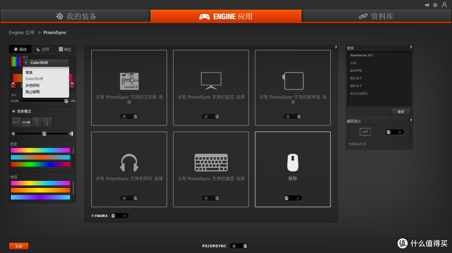
Task: Open help for the 睡眠模式 panel
Action: 411,120
